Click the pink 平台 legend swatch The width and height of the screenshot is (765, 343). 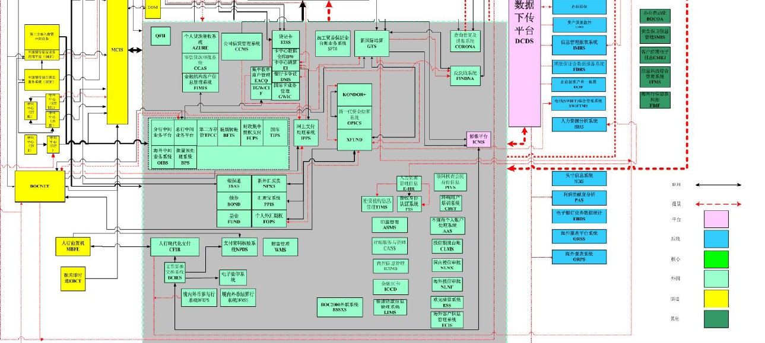(716, 219)
